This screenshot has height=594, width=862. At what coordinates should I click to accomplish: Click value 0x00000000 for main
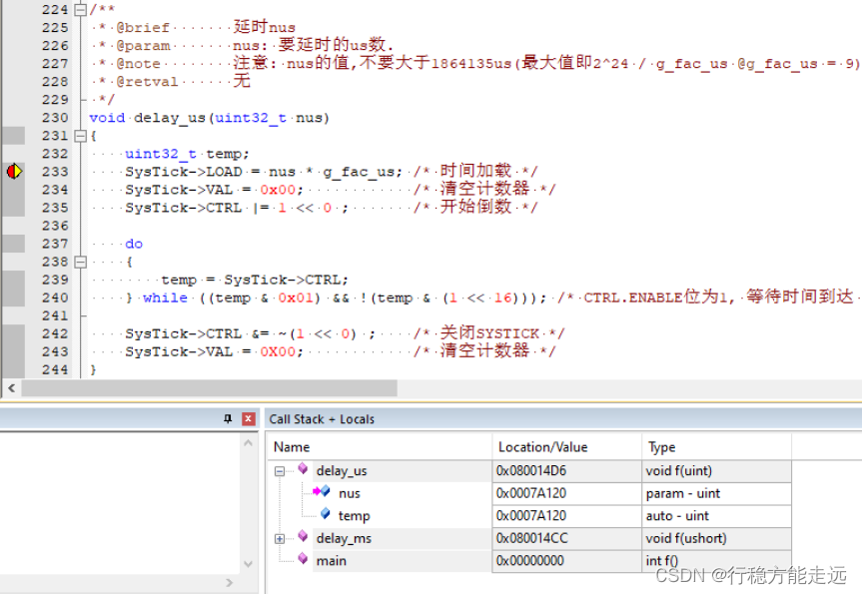point(530,561)
